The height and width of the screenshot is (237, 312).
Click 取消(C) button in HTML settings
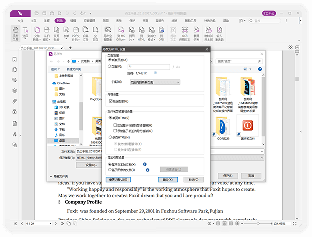coord(193,180)
